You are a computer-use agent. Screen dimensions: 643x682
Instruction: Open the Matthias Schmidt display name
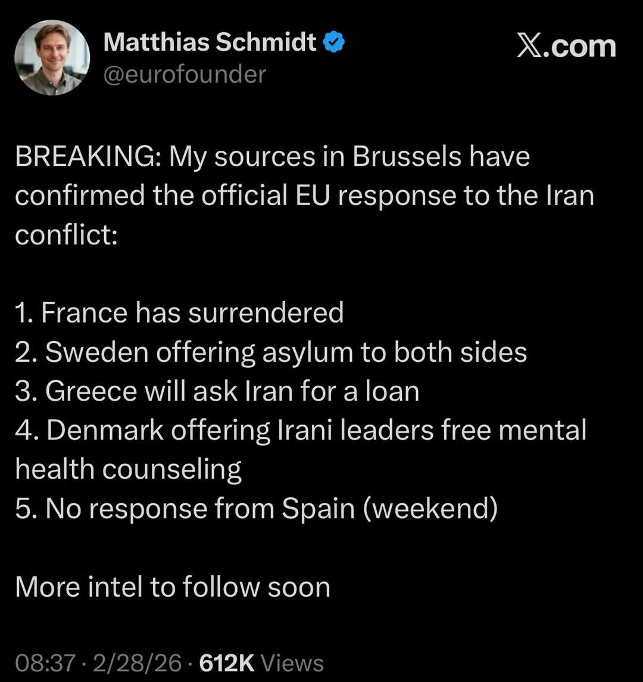point(210,42)
